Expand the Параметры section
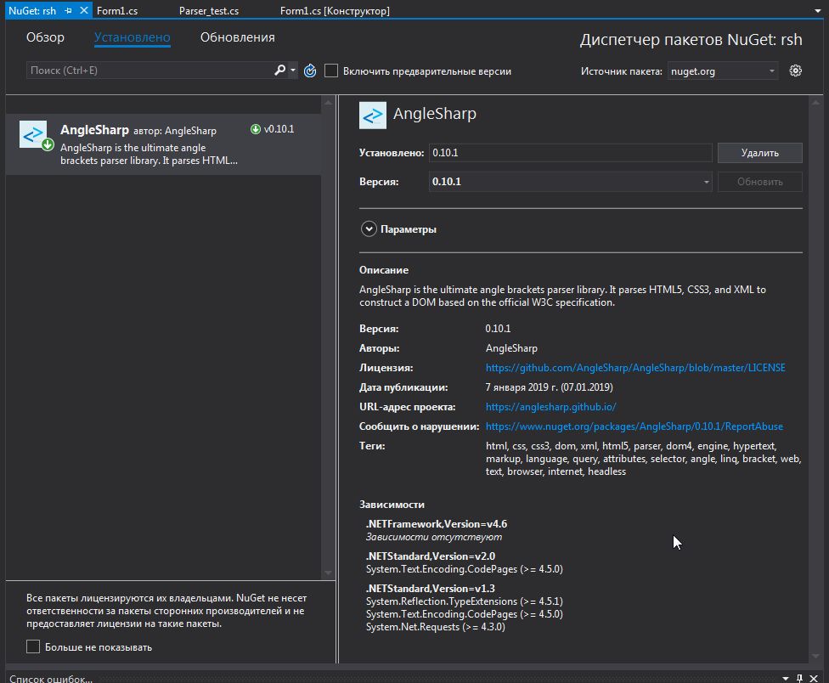The image size is (829, 683). (369, 229)
